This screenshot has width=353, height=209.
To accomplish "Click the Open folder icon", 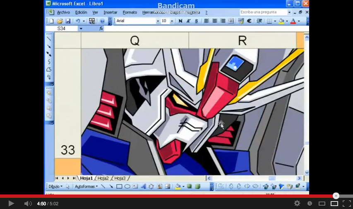I will pos(60,21).
